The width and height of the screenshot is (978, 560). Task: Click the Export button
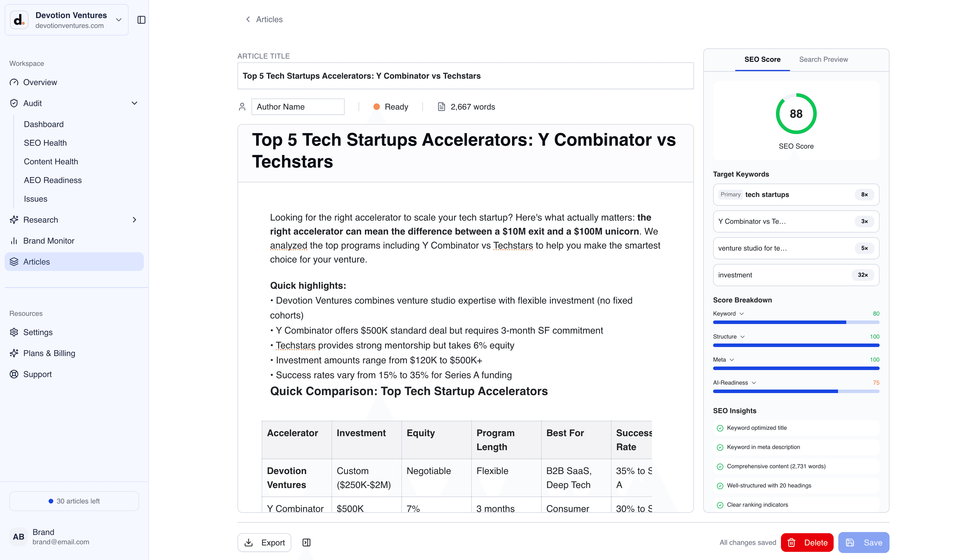[264, 542]
